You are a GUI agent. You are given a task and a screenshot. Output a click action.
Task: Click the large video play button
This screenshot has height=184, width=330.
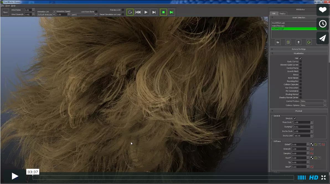tap(15, 176)
